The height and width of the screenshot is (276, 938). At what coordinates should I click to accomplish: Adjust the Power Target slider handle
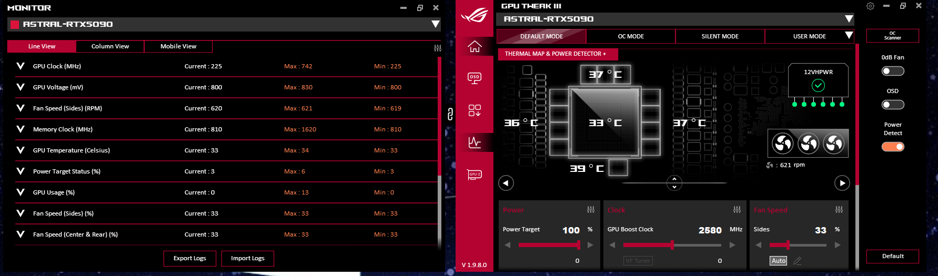(x=579, y=245)
